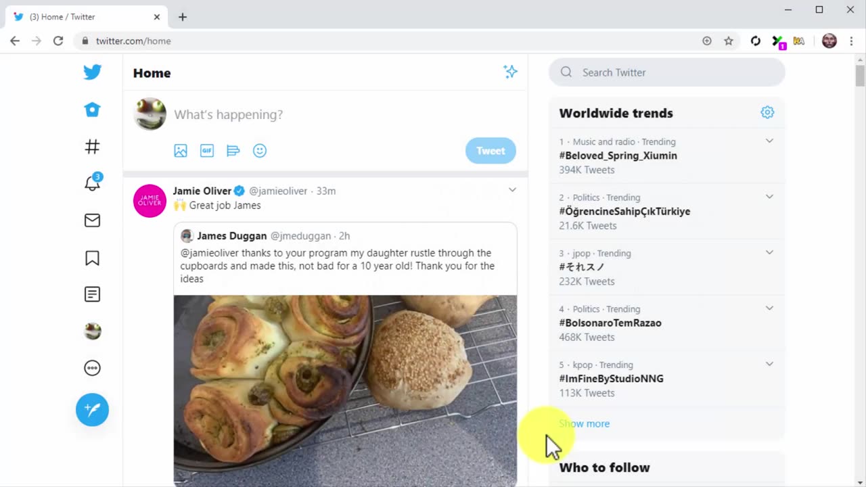Open Chrome profile avatar

(x=829, y=41)
